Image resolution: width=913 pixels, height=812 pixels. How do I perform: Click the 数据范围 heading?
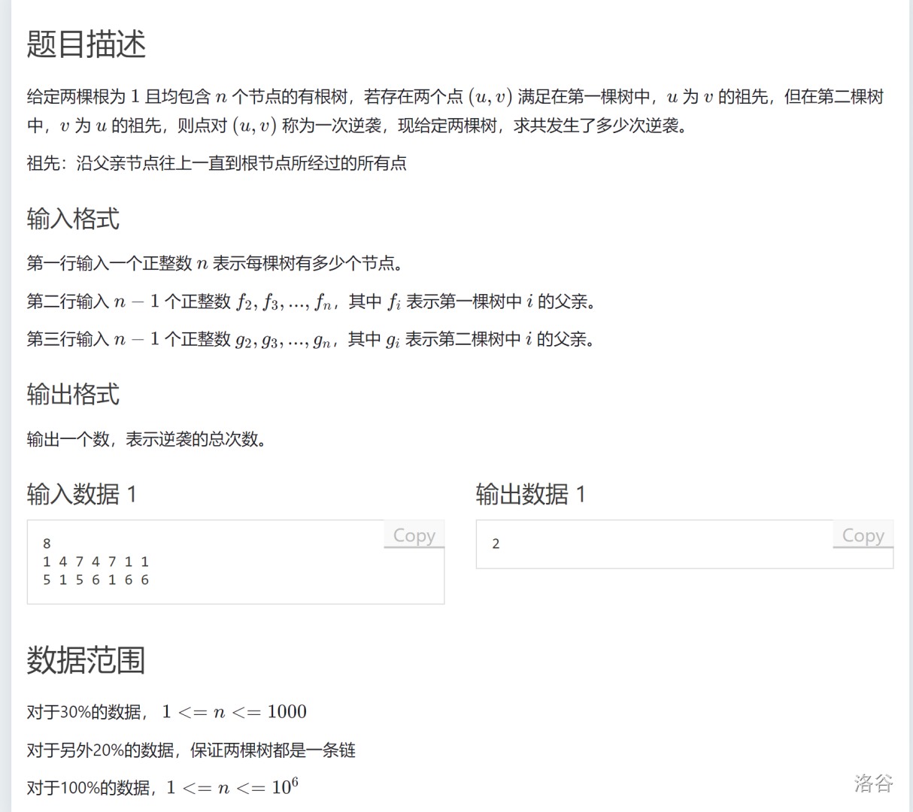click(x=86, y=660)
